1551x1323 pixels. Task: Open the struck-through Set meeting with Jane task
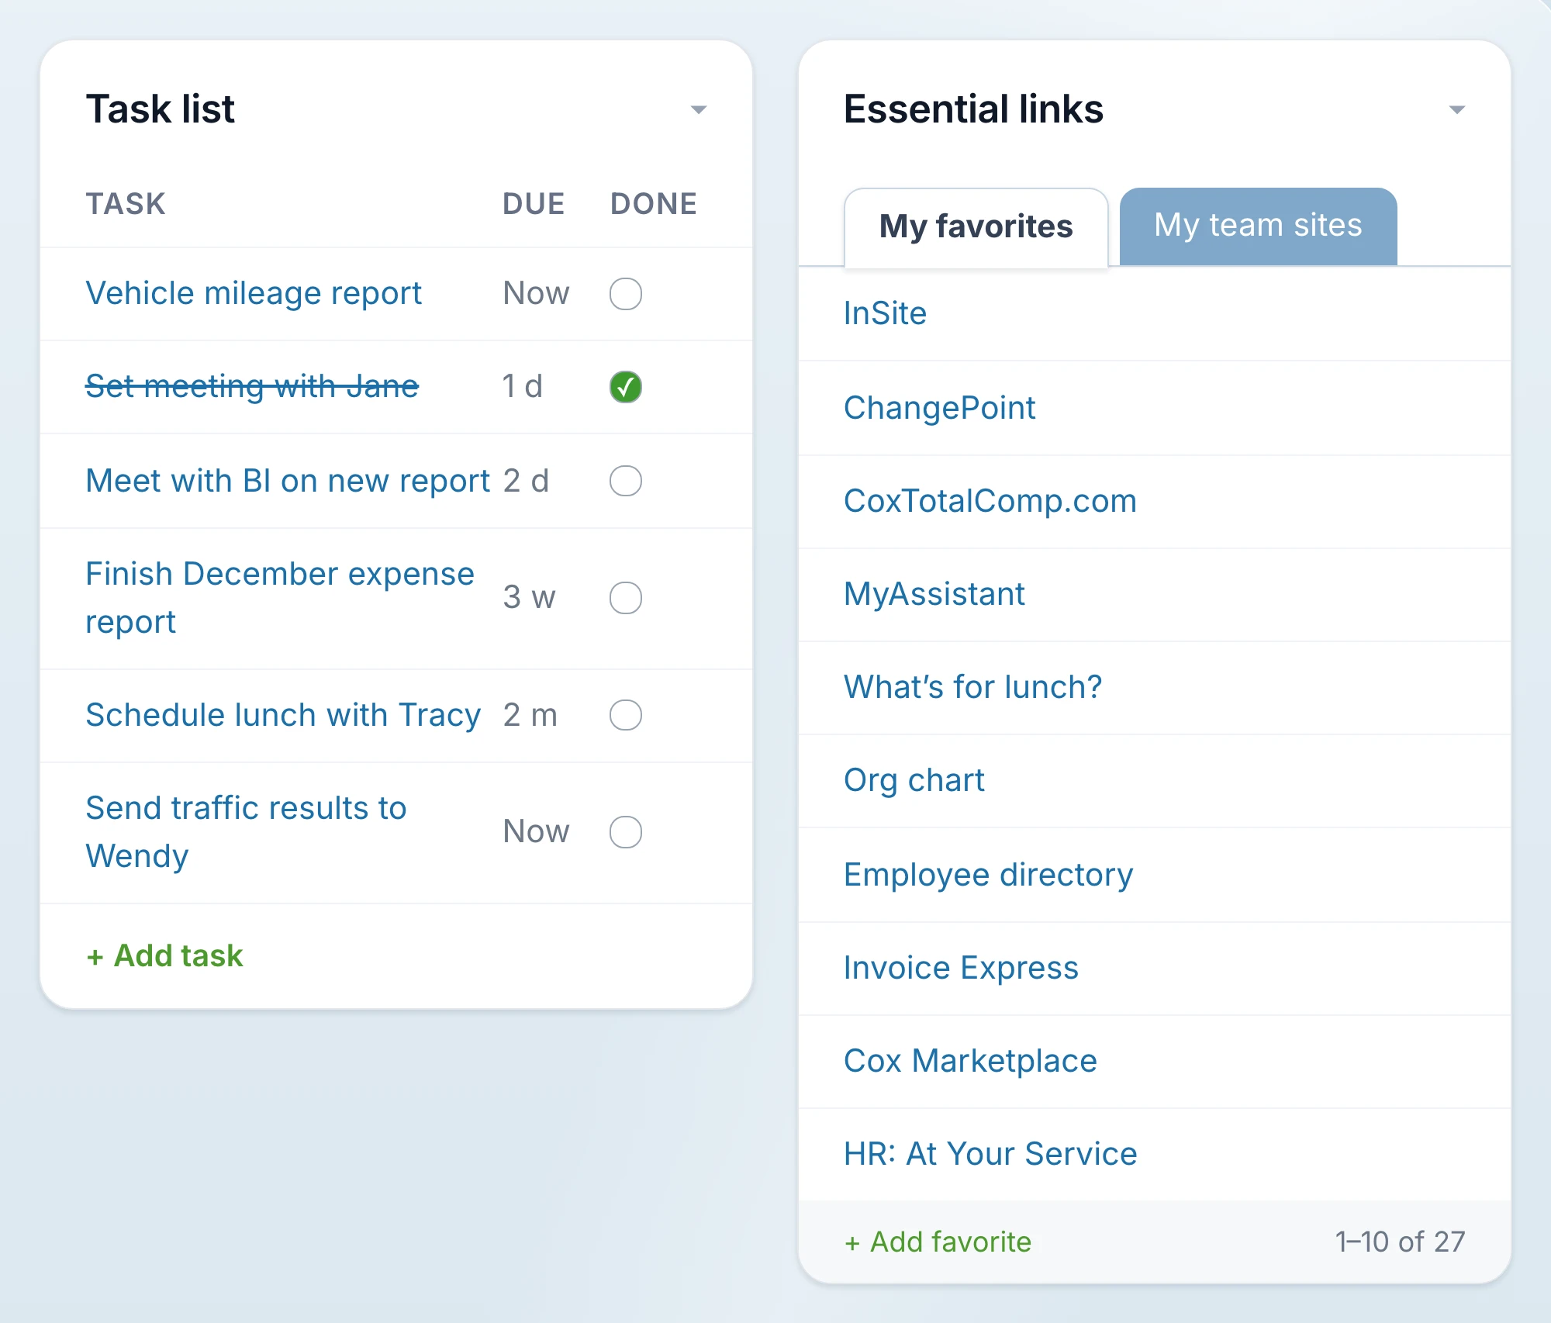(x=252, y=386)
